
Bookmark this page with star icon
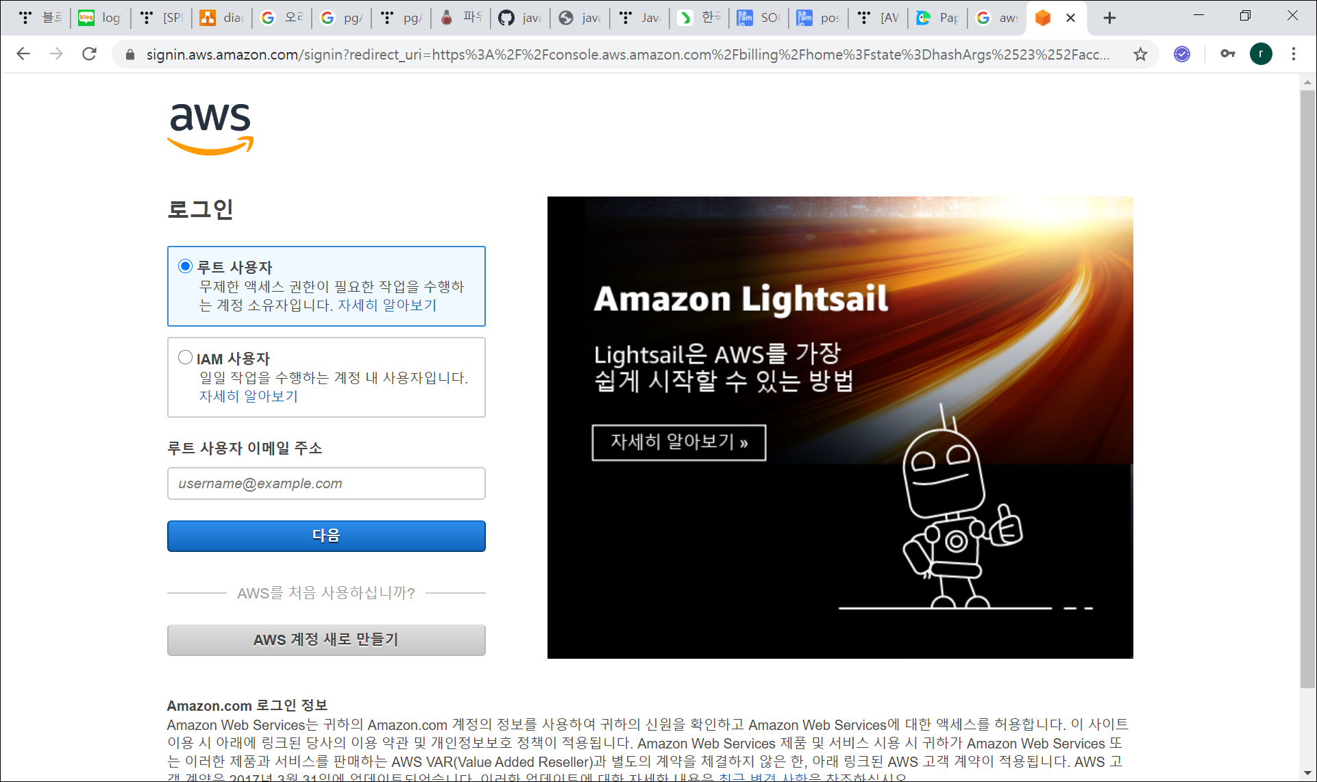coord(1140,54)
